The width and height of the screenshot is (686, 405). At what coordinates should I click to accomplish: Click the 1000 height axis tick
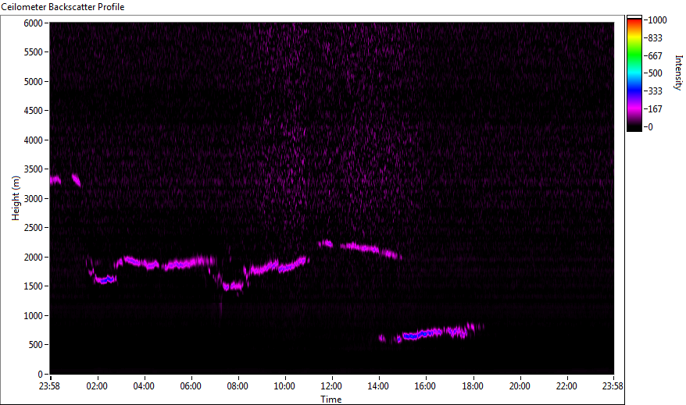34,316
